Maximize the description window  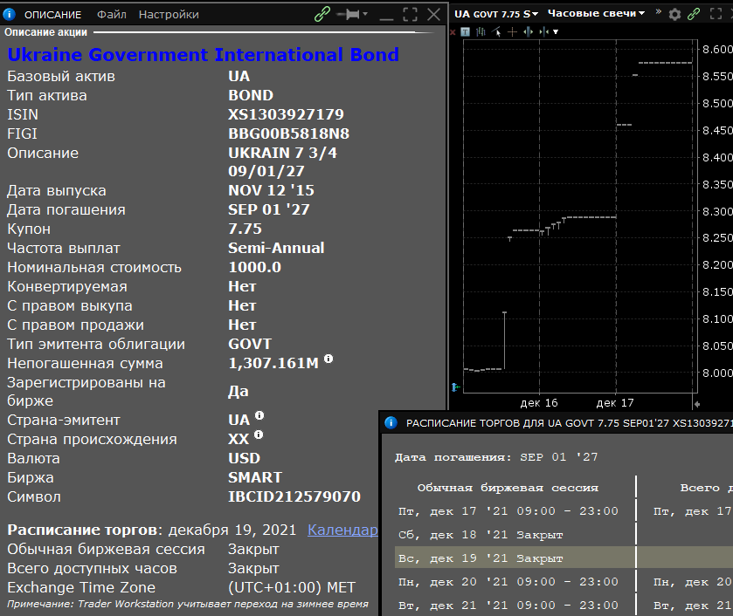pos(410,15)
